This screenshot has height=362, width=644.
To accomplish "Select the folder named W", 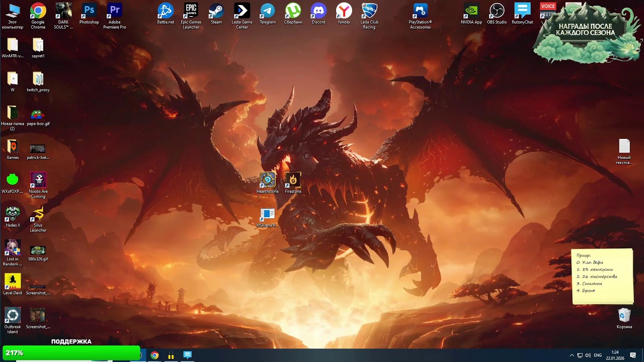I will click(13, 81).
